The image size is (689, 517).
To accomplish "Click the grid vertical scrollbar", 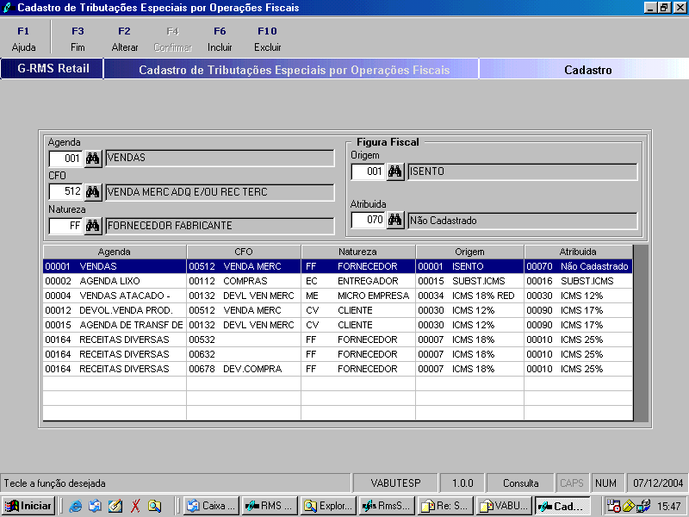I will coord(641,333).
